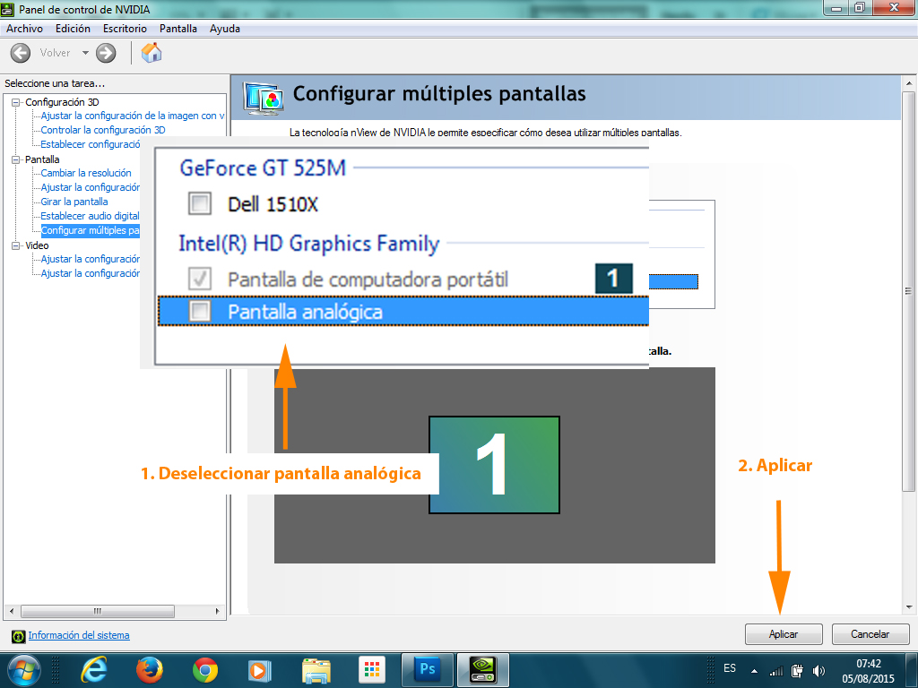Launch Firefox from the taskbar
The height and width of the screenshot is (688, 918).
(x=150, y=670)
